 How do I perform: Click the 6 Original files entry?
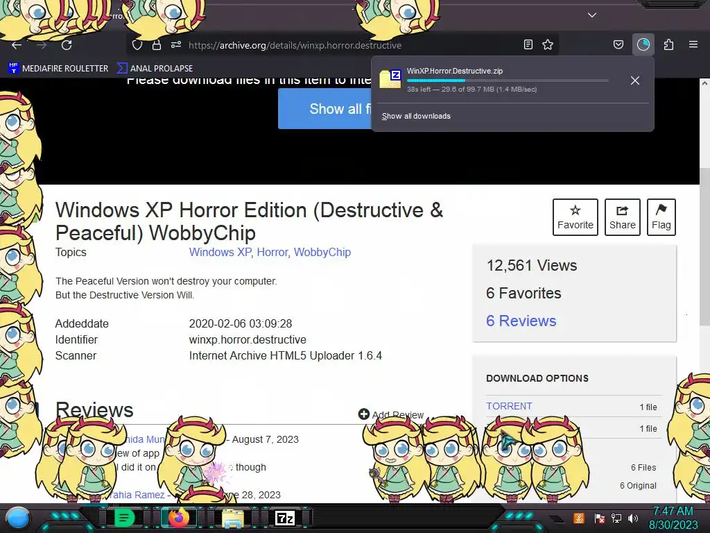click(638, 485)
